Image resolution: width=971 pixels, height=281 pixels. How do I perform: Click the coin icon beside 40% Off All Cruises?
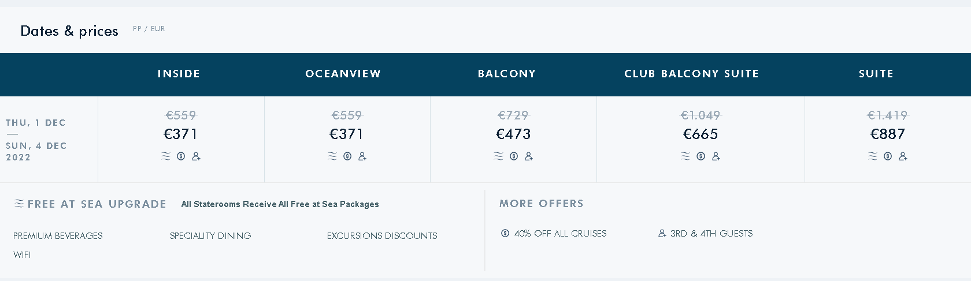pyautogui.click(x=505, y=234)
